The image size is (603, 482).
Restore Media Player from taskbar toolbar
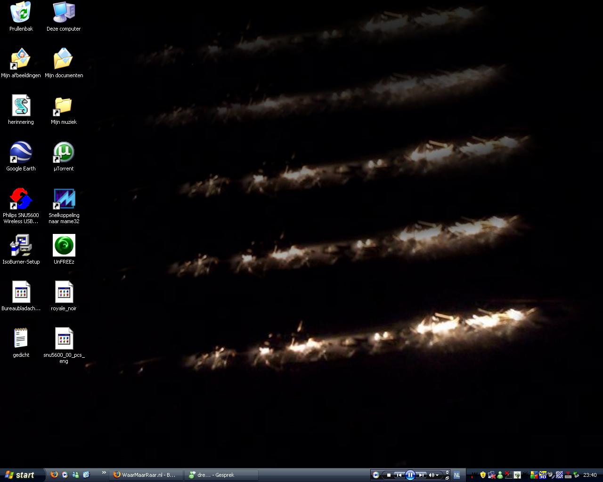(x=447, y=478)
